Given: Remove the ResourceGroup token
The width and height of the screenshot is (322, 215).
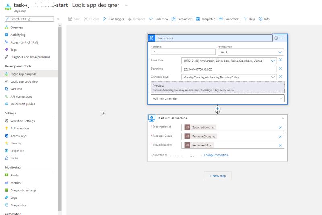Looking at the screenshot, I should (214, 137).
